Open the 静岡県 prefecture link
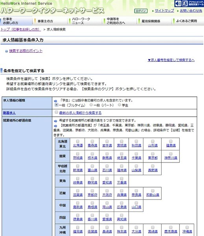Screen dimensions: 204x236 click(92, 183)
